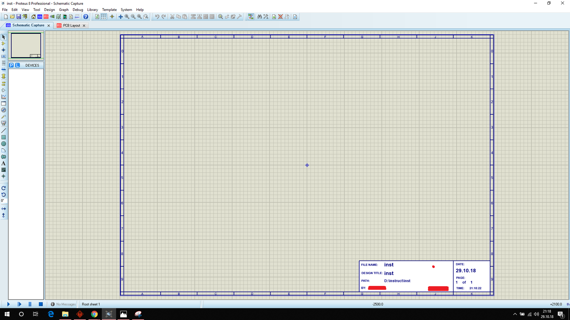570x320 pixels.
Task: Open the Library menu
Action: [92, 10]
